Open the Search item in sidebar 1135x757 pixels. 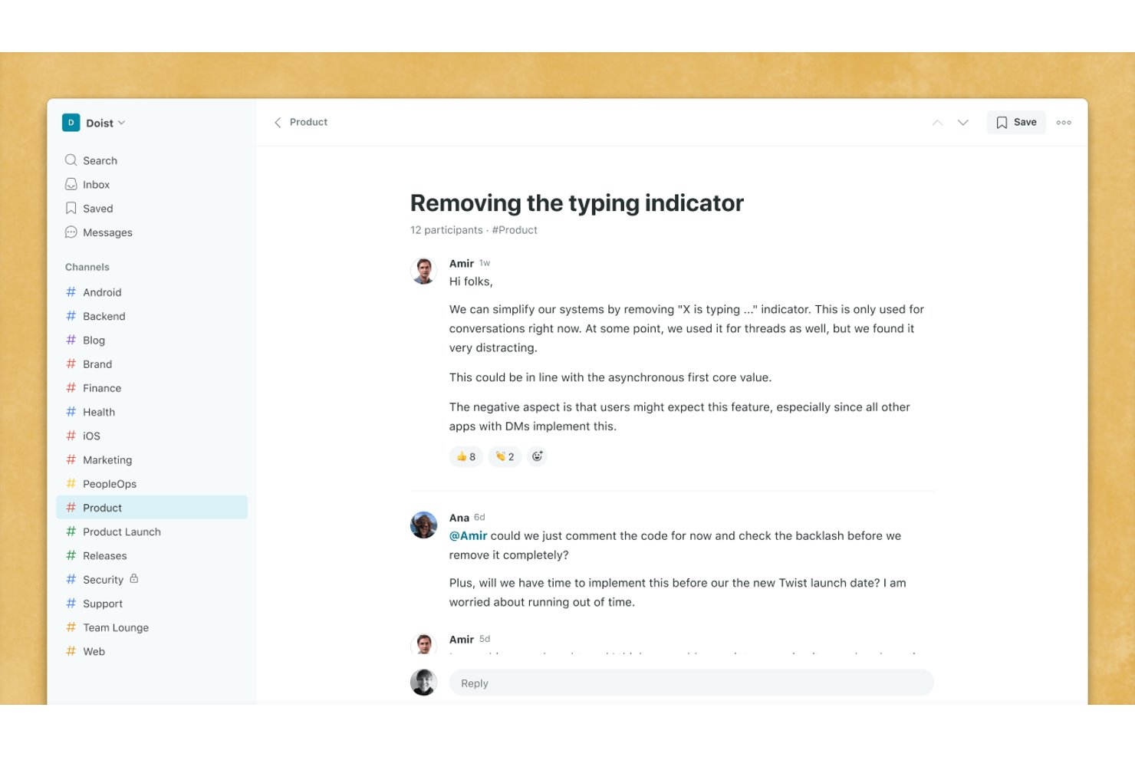(x=152, y=160)
